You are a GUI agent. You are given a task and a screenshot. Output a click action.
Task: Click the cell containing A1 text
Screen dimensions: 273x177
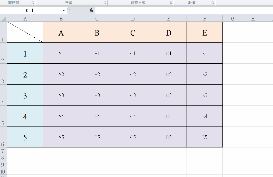[61, 53]
